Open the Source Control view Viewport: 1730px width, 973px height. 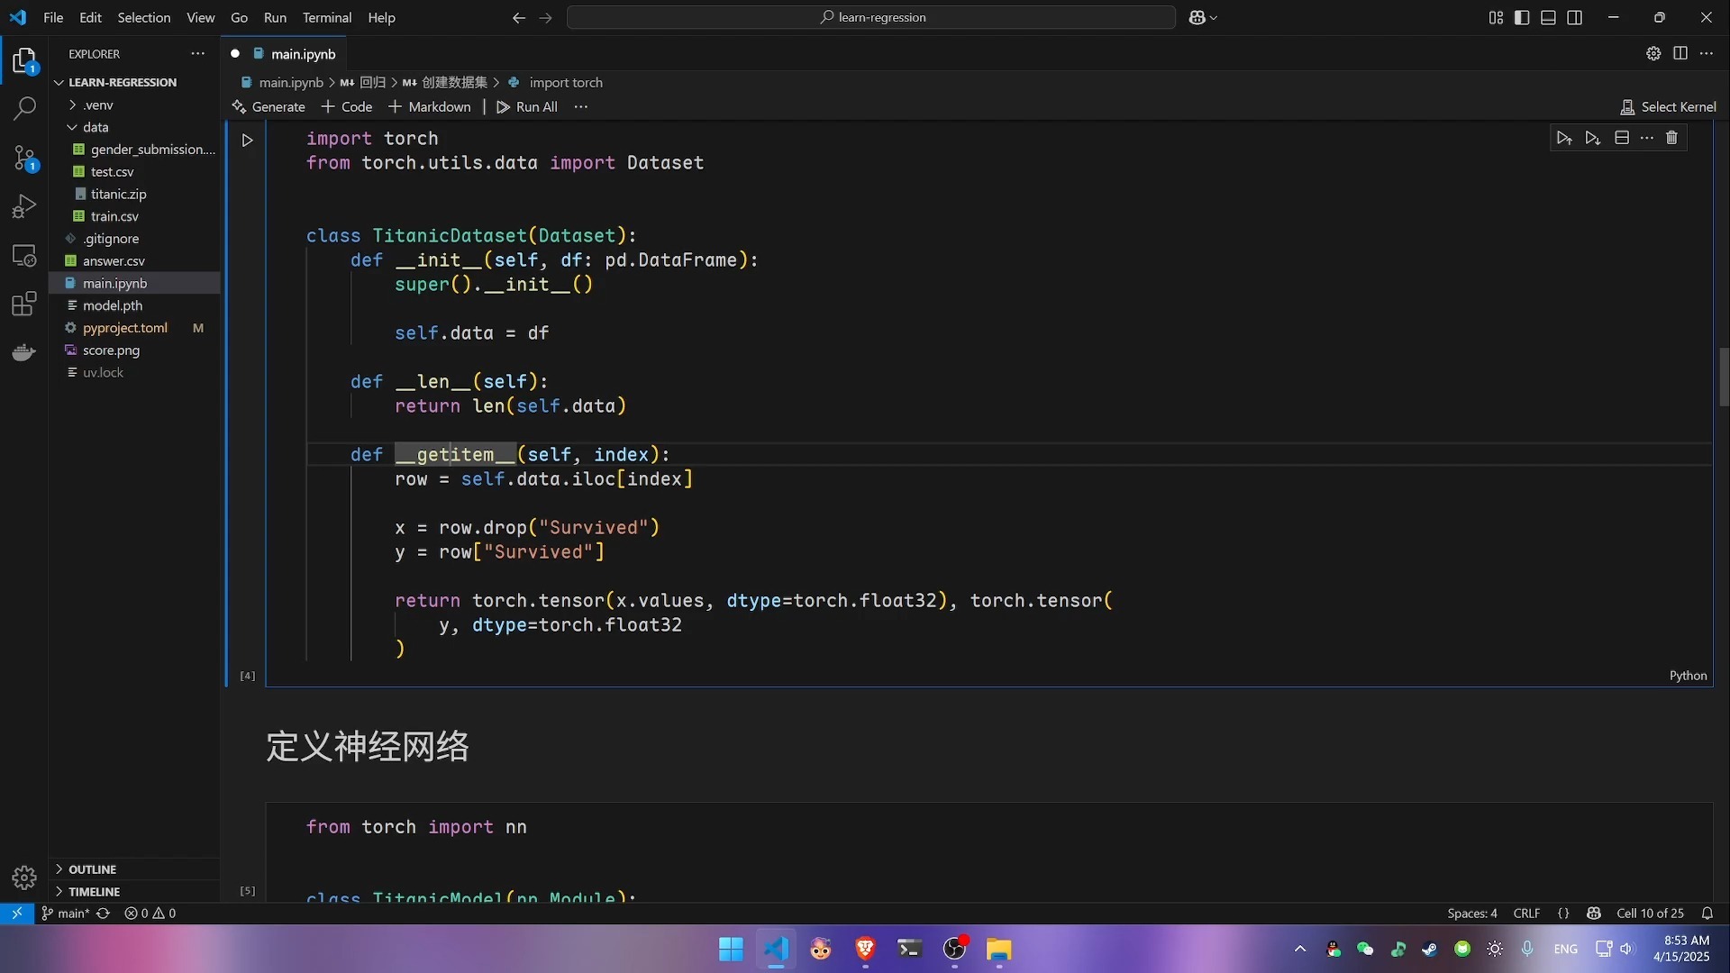pos(24,159)
